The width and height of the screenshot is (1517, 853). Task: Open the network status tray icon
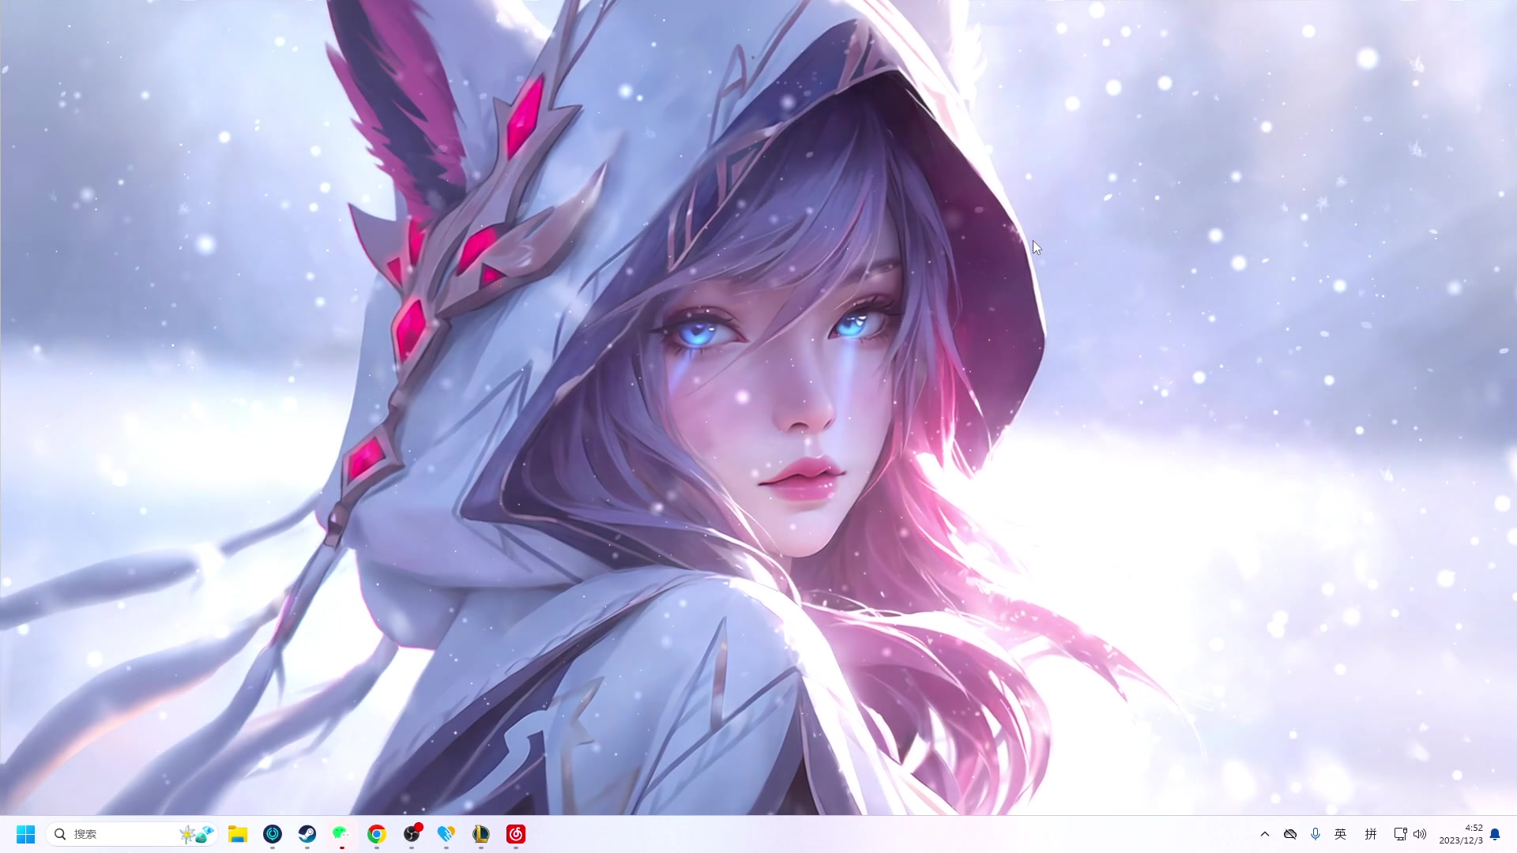tap(1400, 834)
